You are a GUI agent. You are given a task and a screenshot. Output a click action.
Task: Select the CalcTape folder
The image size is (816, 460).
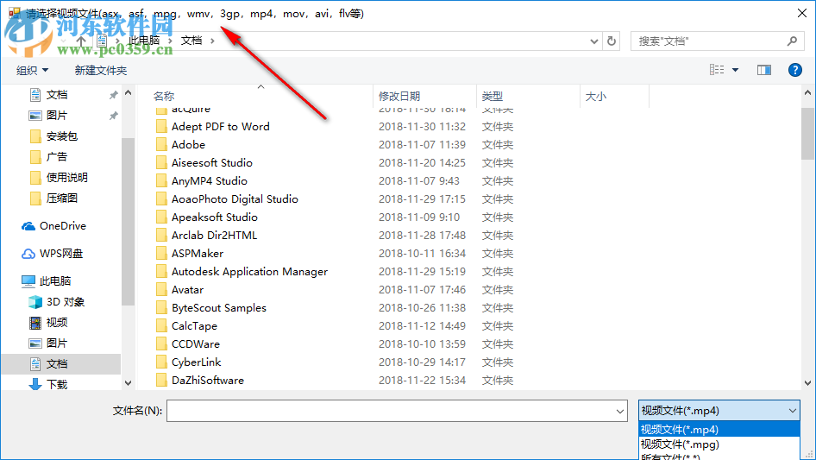pyautogui.click(x=187, y=326)
